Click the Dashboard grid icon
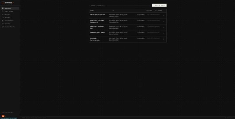Image resolution: width=235 pixels, height=119 pixels. (3, 8)
